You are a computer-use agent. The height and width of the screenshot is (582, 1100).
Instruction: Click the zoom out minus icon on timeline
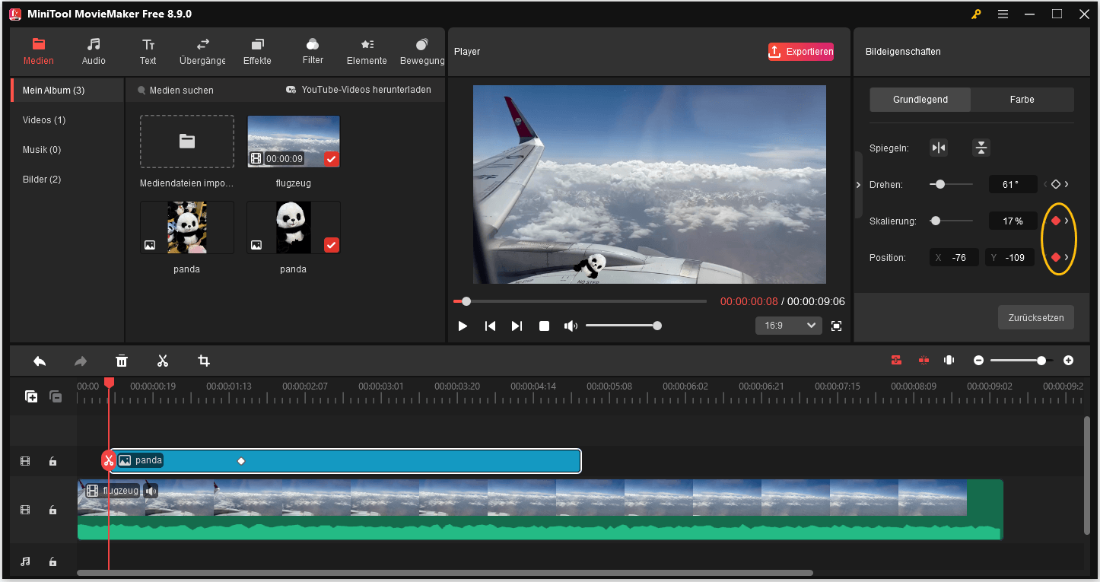point(979,361)
